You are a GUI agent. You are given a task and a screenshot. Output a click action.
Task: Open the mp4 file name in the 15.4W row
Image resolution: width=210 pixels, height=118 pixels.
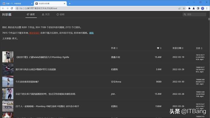pyautogui.click(x=200, y=57)
